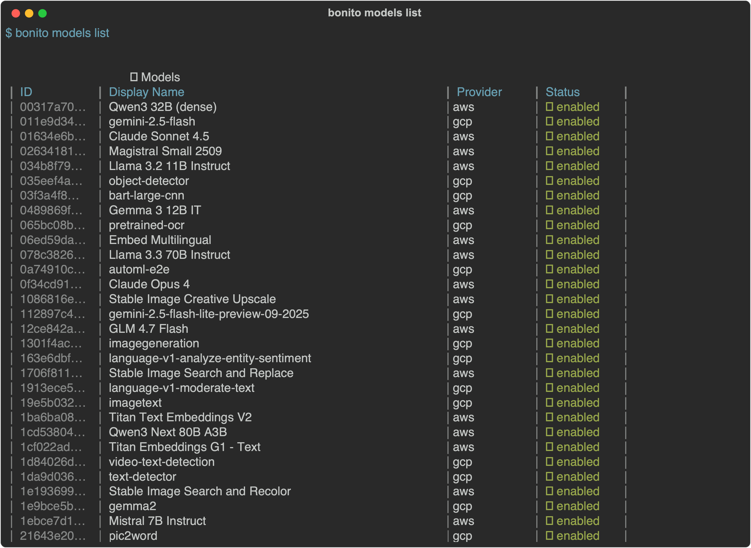Click the name 'Embed Multilingual'
The height and width of the screenshot is (548, 751).
point(160,240)
